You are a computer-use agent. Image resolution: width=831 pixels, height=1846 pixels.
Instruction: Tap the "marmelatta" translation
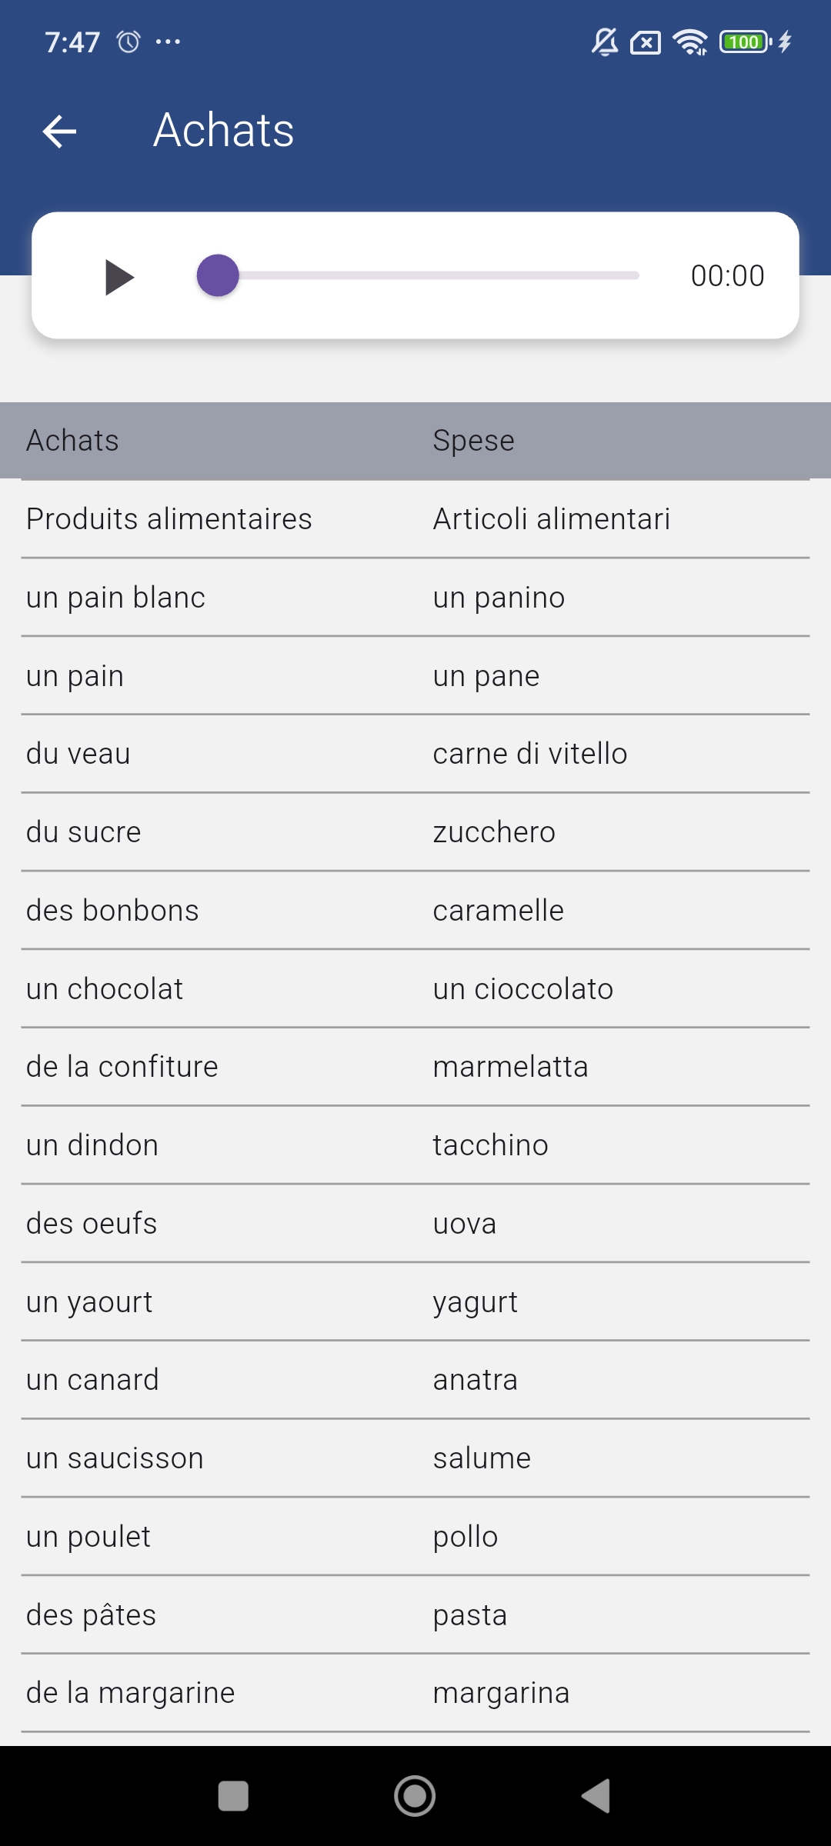[510, 1067]
